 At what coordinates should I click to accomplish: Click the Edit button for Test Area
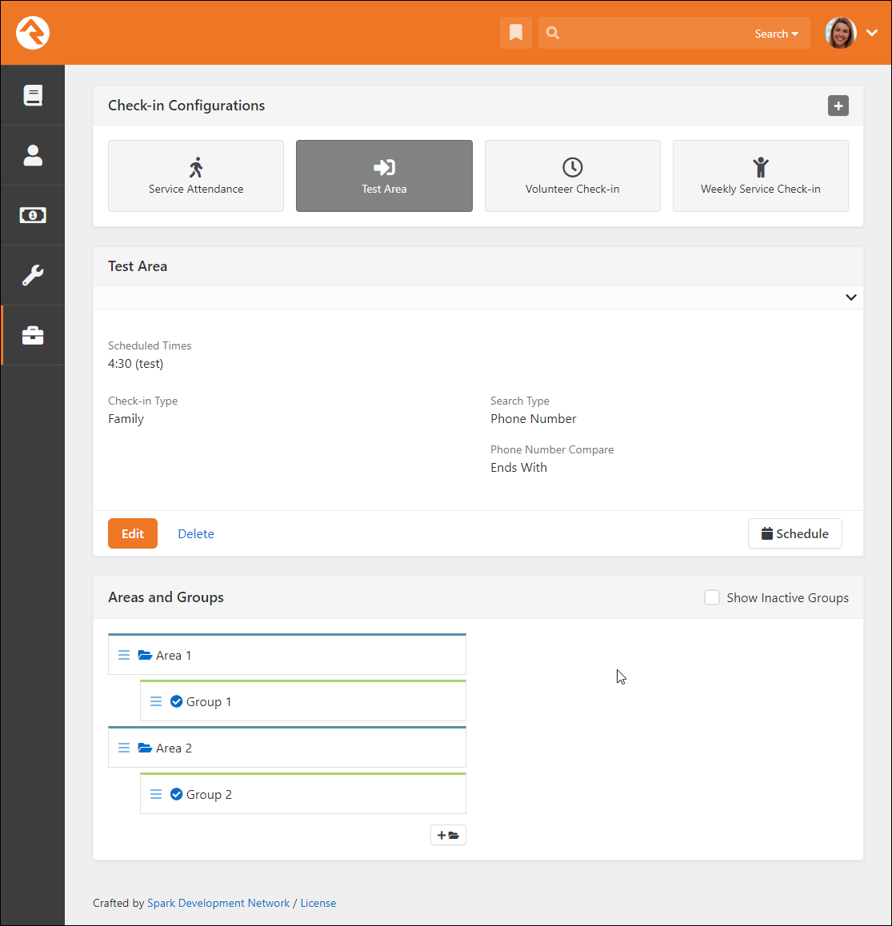pyautogui.click(x=132, y=533)
